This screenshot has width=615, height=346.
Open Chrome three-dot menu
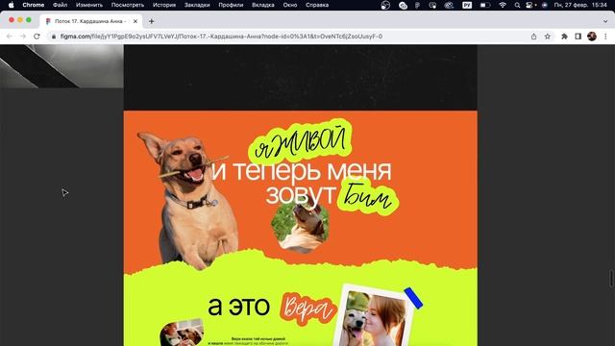tap(605, 37)
